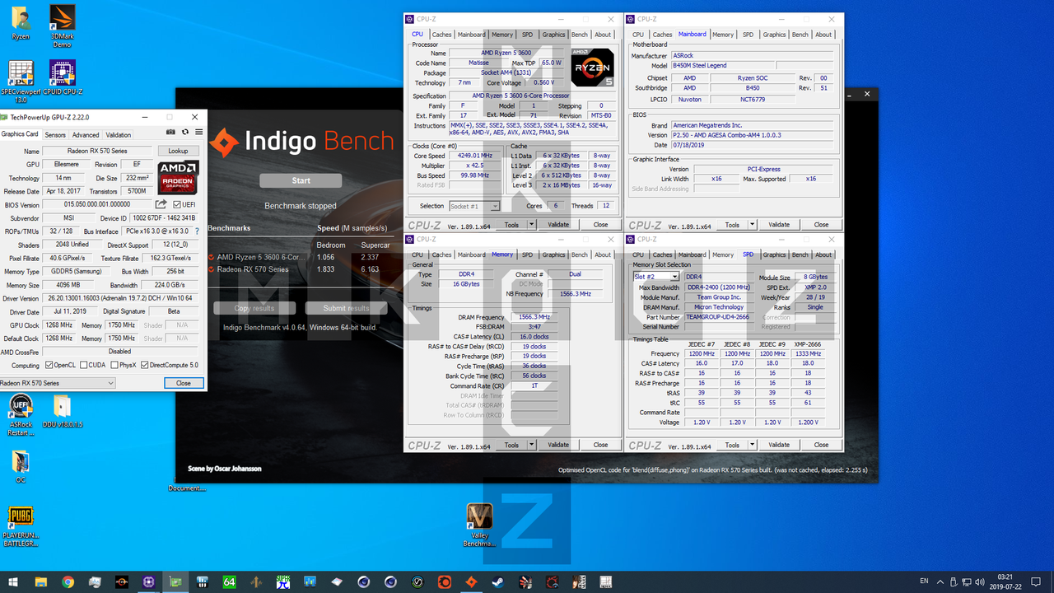Click the green 64 icon in taskbar
1054x593 pixels.
(x=229, y=581)
